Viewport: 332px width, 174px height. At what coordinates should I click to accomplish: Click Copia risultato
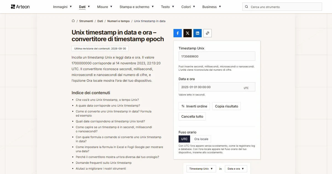(x=227, y=106)
